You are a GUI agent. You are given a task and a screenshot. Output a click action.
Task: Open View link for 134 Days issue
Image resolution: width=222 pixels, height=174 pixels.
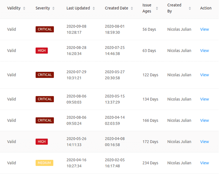click(x=204, y=99)
